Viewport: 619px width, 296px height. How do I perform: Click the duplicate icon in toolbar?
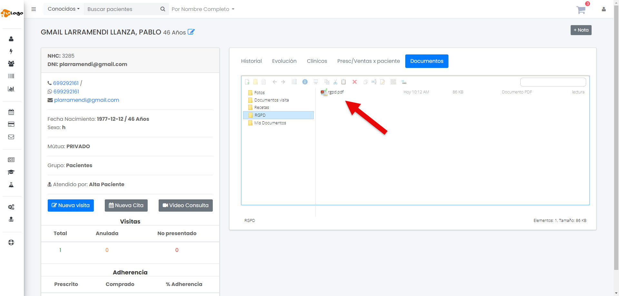click(366, 82)
